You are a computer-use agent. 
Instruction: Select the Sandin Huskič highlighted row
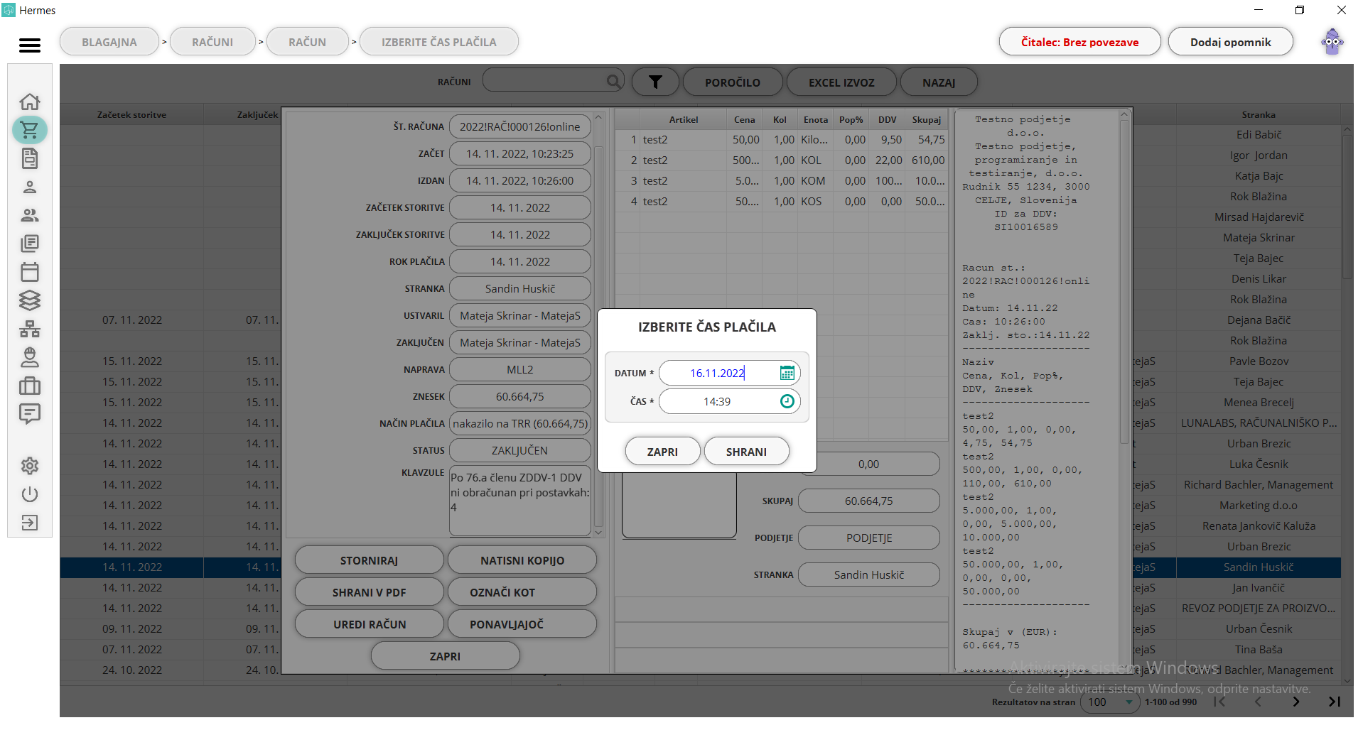[x=1259, y=567]
